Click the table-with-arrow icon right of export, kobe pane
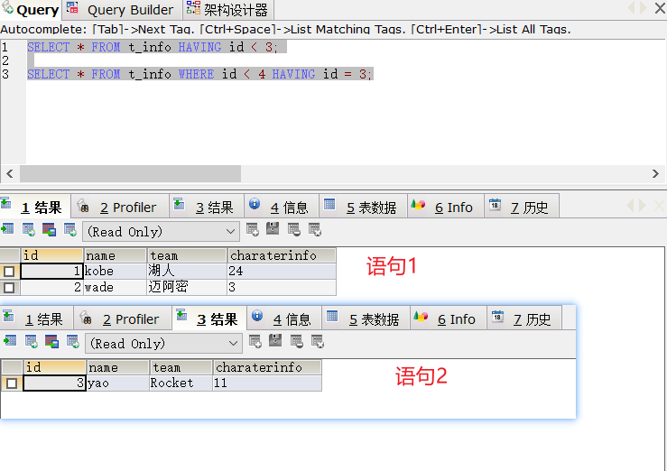Viewport: 667px width, 471px height. 29,229
